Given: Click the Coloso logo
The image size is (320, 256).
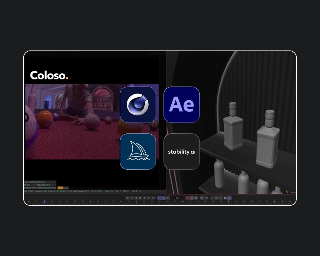Looking at the screenshot, I should [x=49, y=75].
